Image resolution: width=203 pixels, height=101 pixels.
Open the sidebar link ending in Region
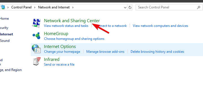[11, 70]
